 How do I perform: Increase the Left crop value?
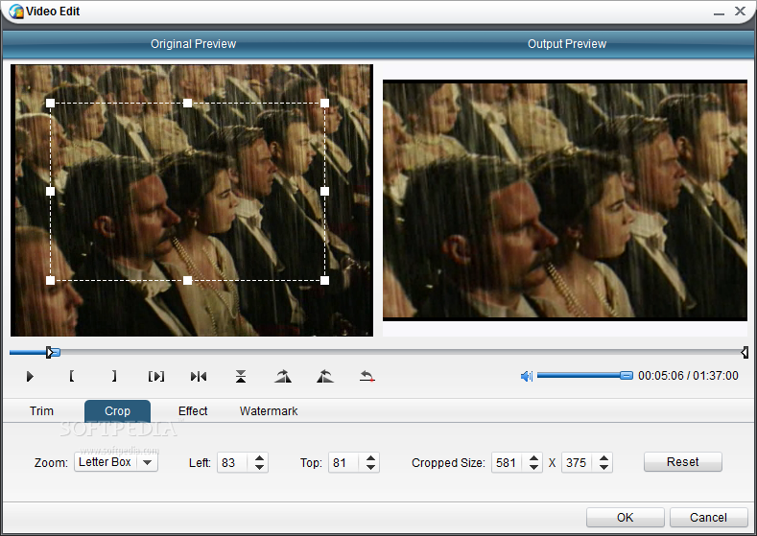(259, 457)
